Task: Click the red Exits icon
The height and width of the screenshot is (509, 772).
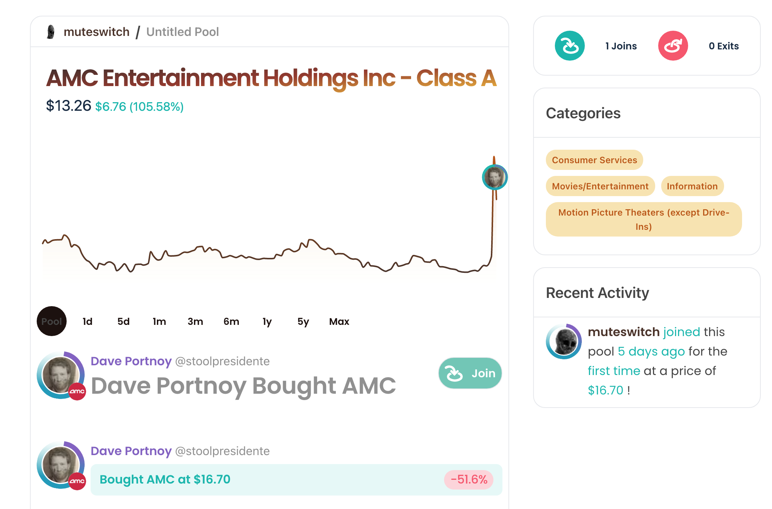Action: point(673,46)
